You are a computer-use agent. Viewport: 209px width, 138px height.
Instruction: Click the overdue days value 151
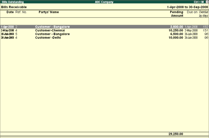pyautogui.click(x=205, y=30)
